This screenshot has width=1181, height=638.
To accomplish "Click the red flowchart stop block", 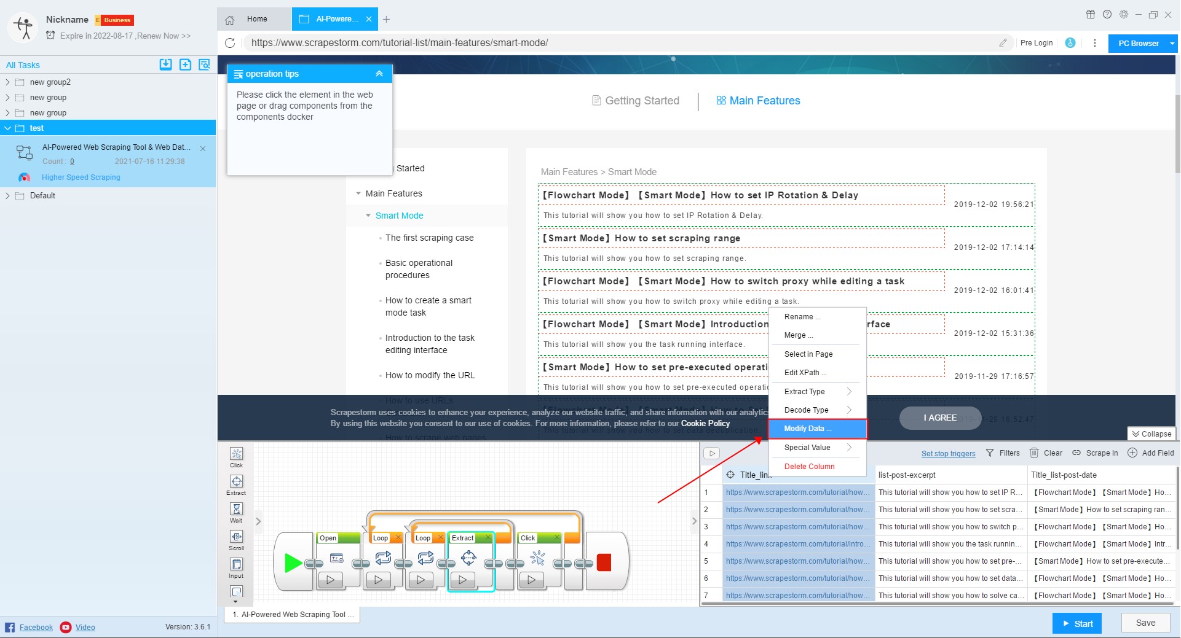I will tap(604, 562).
